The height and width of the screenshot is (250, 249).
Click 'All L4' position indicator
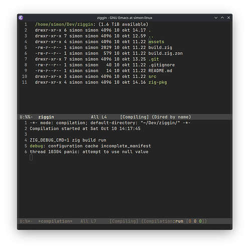tap(99, 117)
